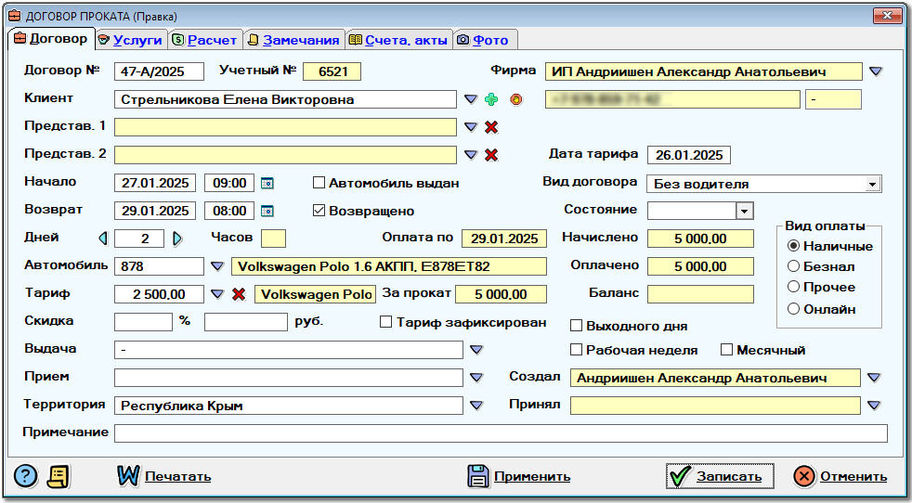Viewport: 912px width, 503px height.
Task: Enable Выходного дня checkbox
Action: pos(576,326)
